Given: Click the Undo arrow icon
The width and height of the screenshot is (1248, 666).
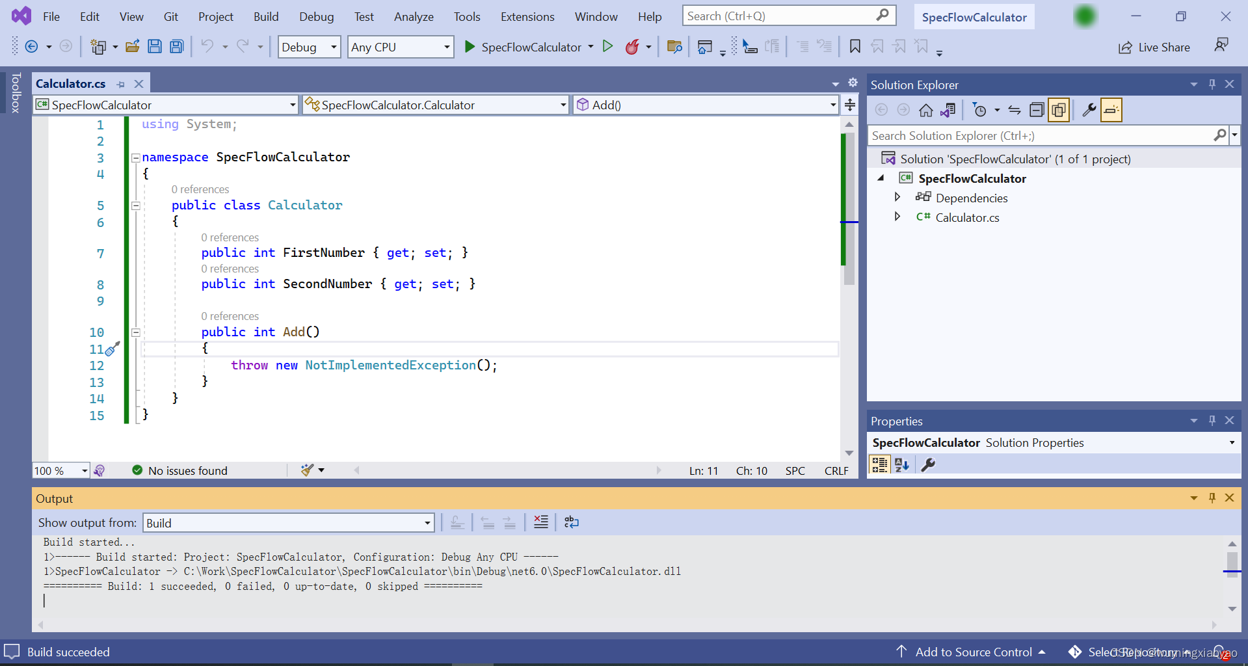Looking at the screenshot, I should point(207,46).
